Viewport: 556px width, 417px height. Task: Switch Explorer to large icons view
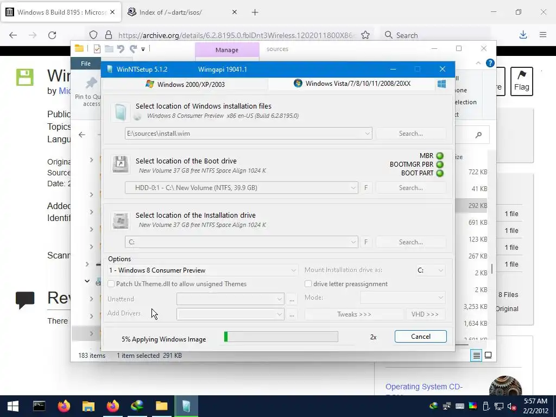click(488, 355)
